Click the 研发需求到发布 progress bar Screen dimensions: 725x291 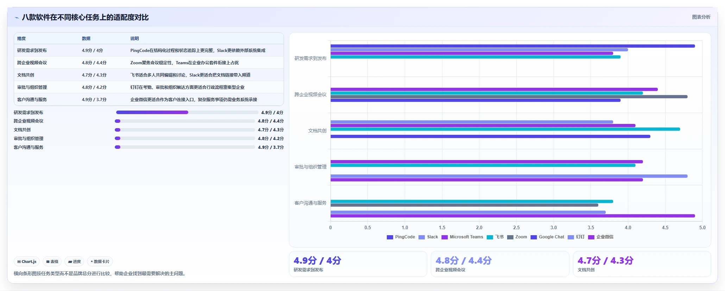pyautogui.click(x=187, y=112)
